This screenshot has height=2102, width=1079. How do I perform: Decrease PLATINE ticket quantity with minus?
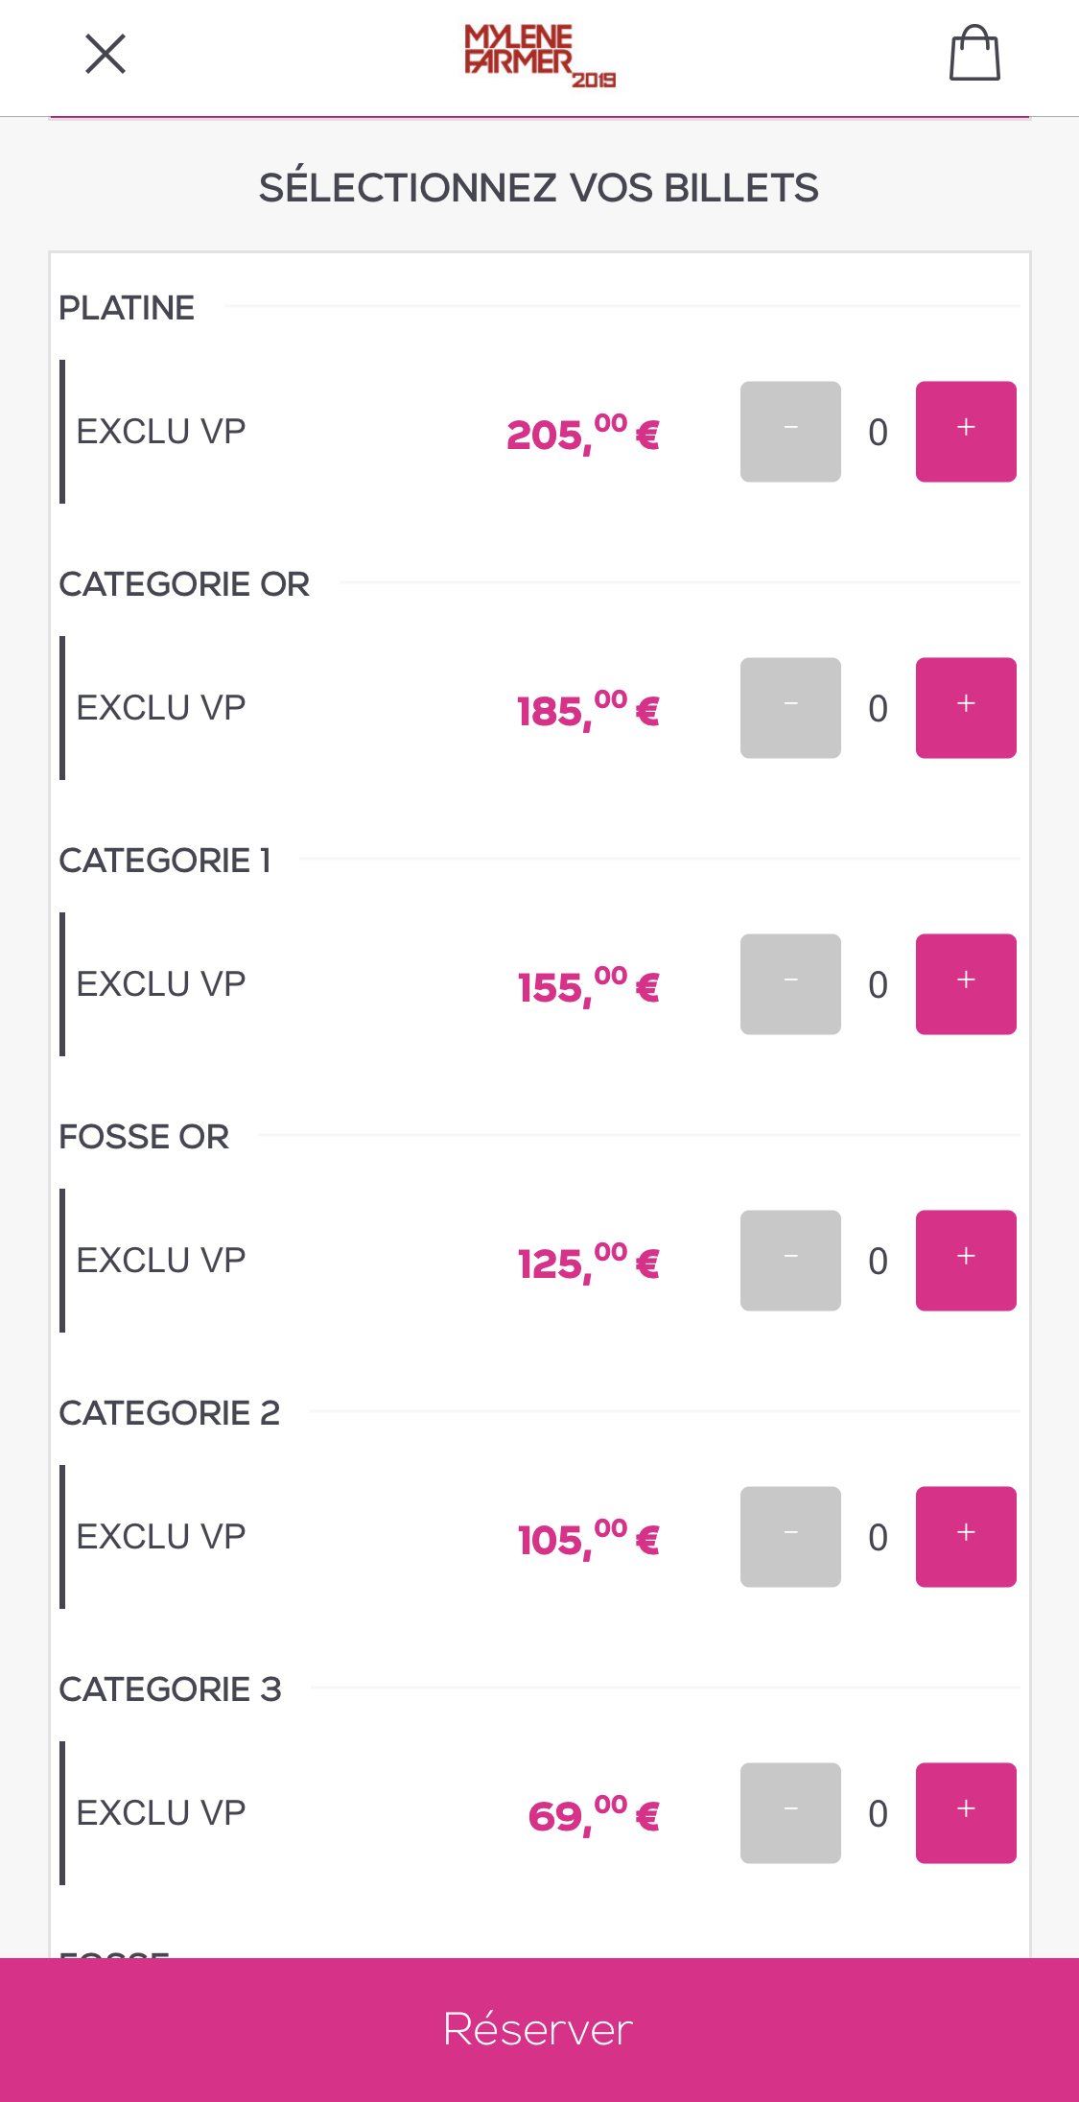[x=790, y=432]
